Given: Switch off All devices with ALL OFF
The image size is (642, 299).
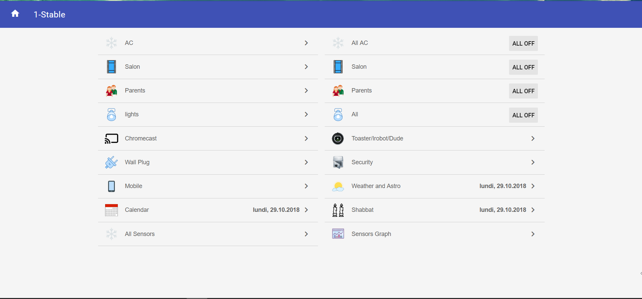Looking at the screenshot, I should click(x=523, y=115).
